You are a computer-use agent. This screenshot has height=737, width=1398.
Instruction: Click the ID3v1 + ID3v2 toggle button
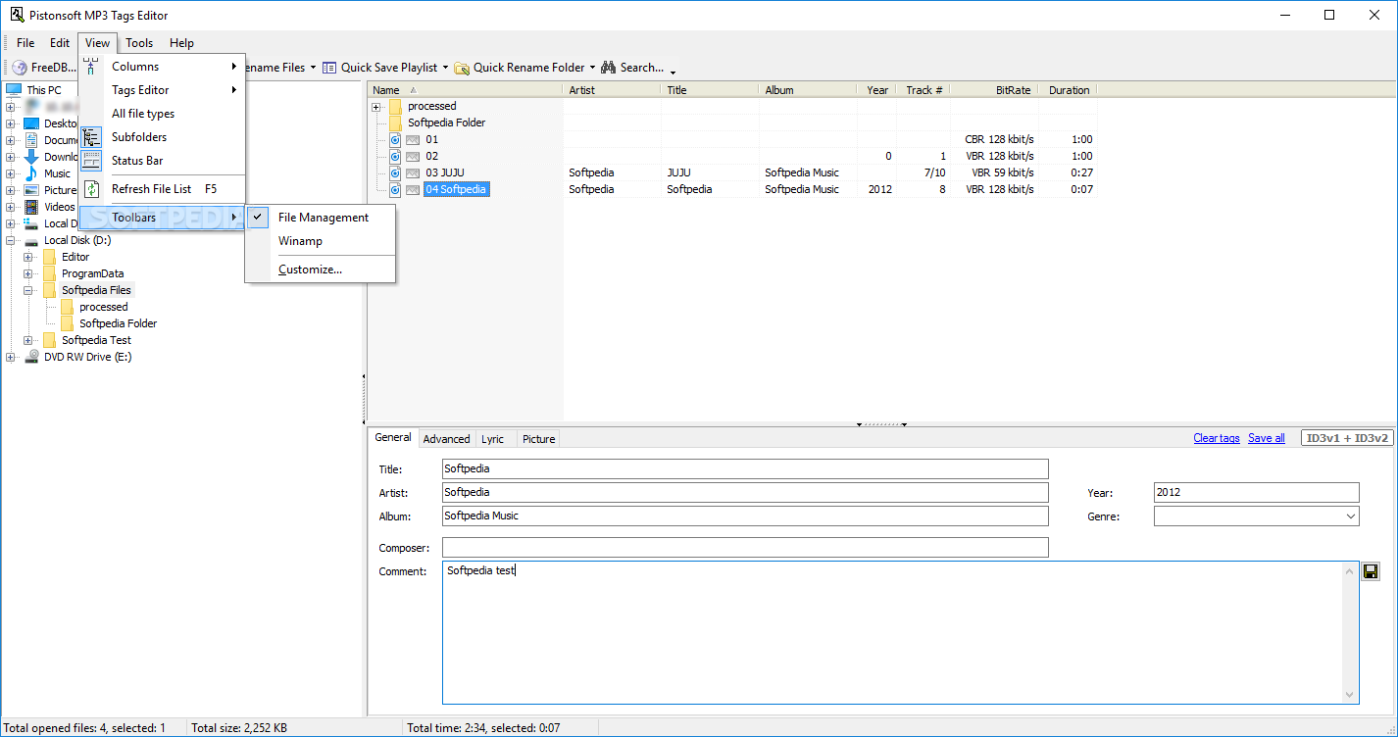pyautogui.click(x=1346, y=438)
